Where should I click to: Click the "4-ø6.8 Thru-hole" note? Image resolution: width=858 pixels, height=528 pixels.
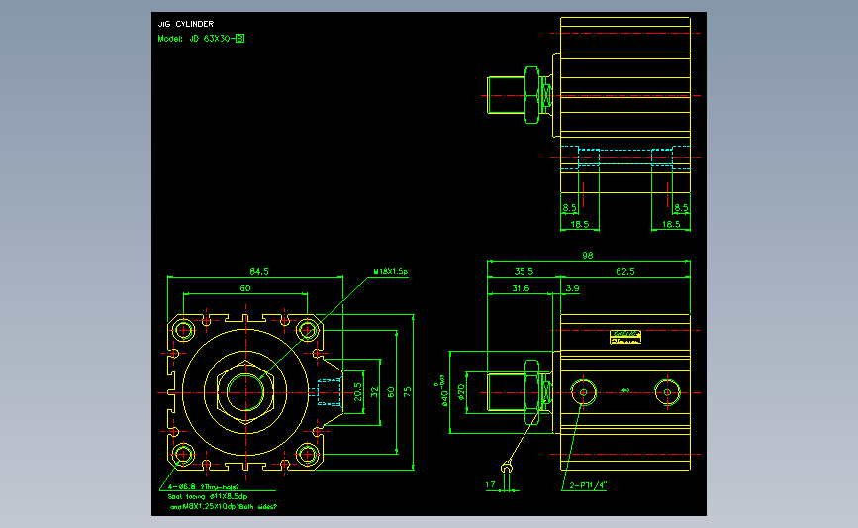pyautogui.click(x=203, y=486)
